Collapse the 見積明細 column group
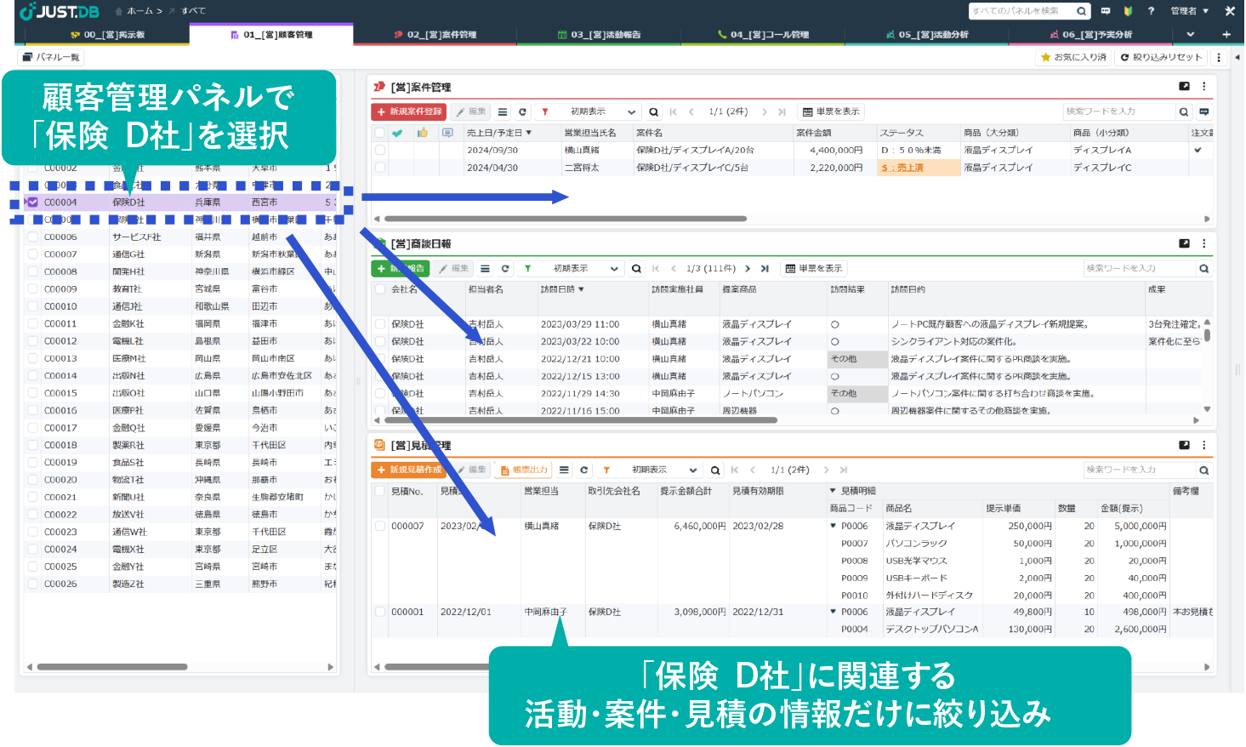 coord(834,491)
